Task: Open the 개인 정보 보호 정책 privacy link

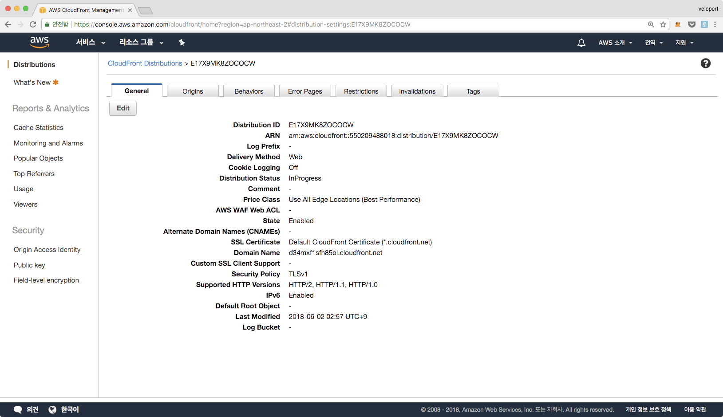Action: pos(648,409)
